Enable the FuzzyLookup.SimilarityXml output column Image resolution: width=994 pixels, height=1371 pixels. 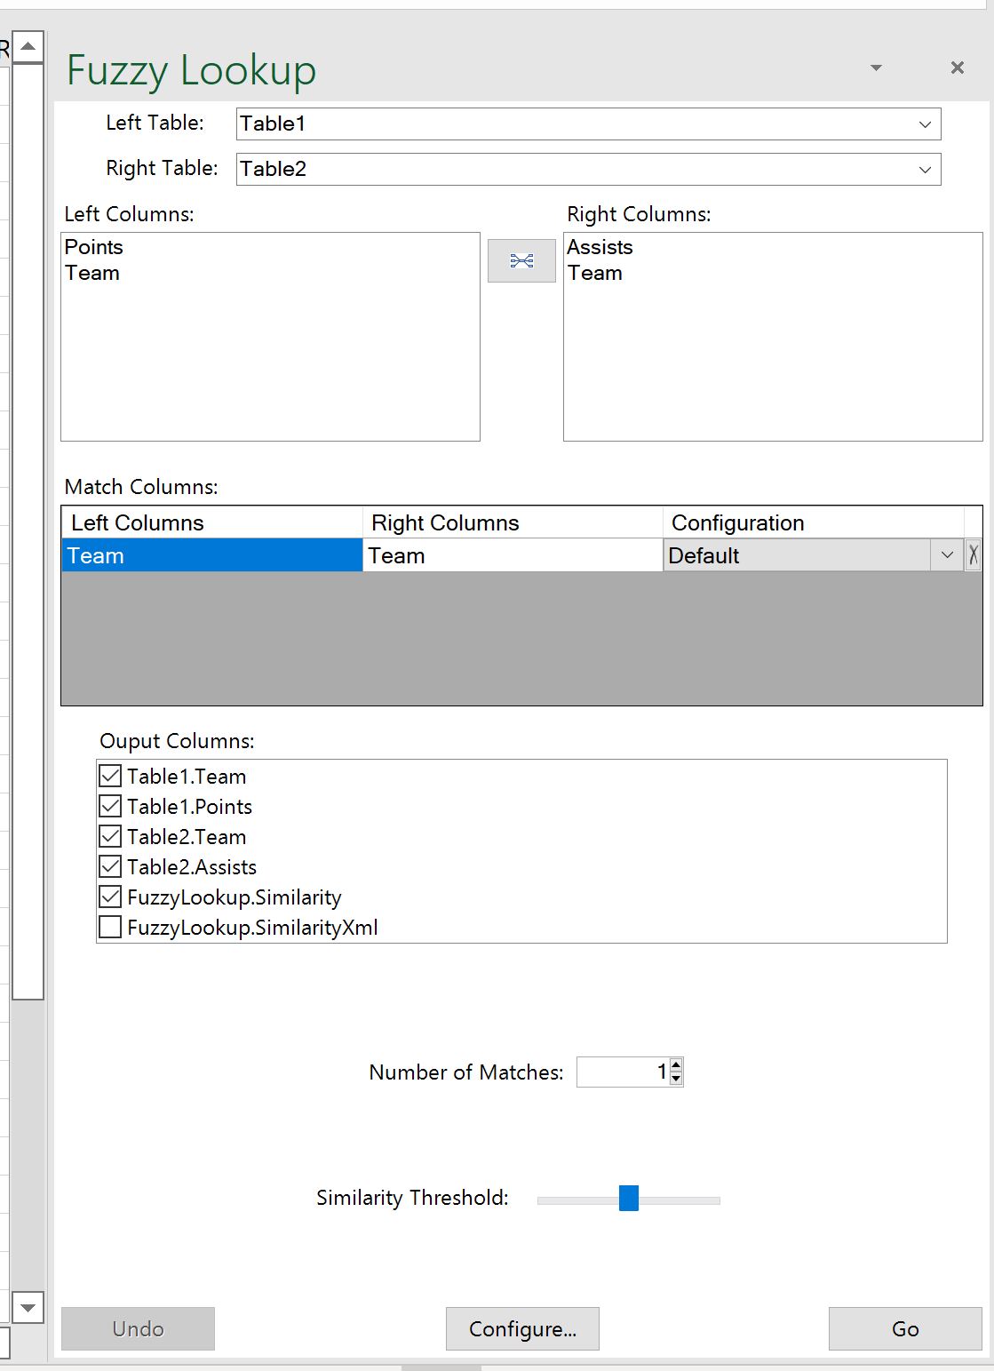(x=109, y=927)
